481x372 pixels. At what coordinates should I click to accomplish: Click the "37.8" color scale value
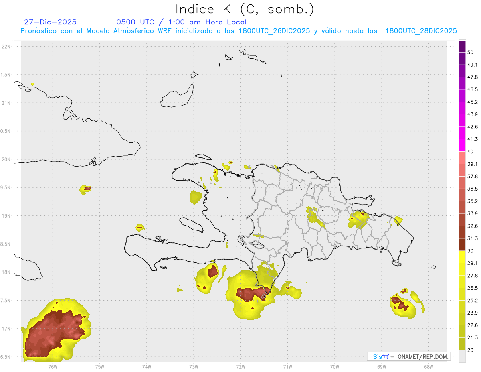click(473, 177)
